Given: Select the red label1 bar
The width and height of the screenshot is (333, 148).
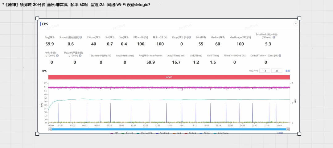Looking at the screenshot, I should [x=169, y=77].
